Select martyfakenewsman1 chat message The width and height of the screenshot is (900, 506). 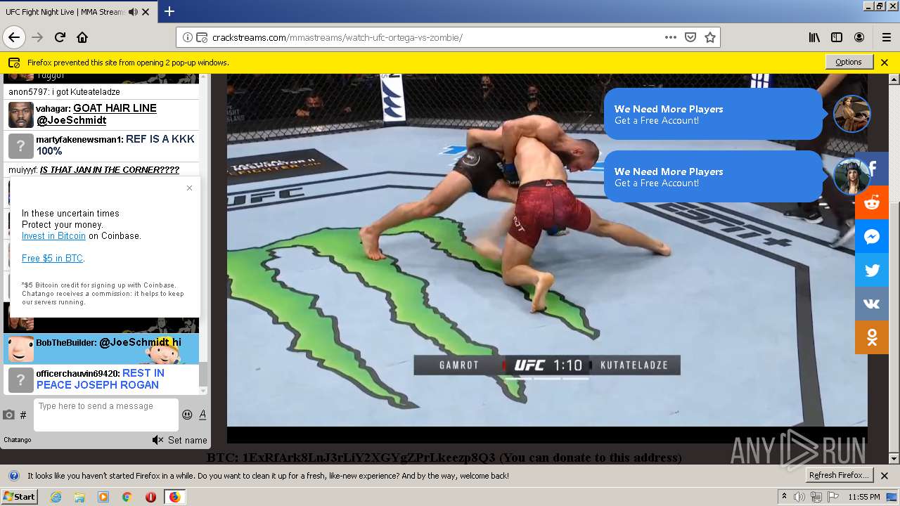pos(102,145)
